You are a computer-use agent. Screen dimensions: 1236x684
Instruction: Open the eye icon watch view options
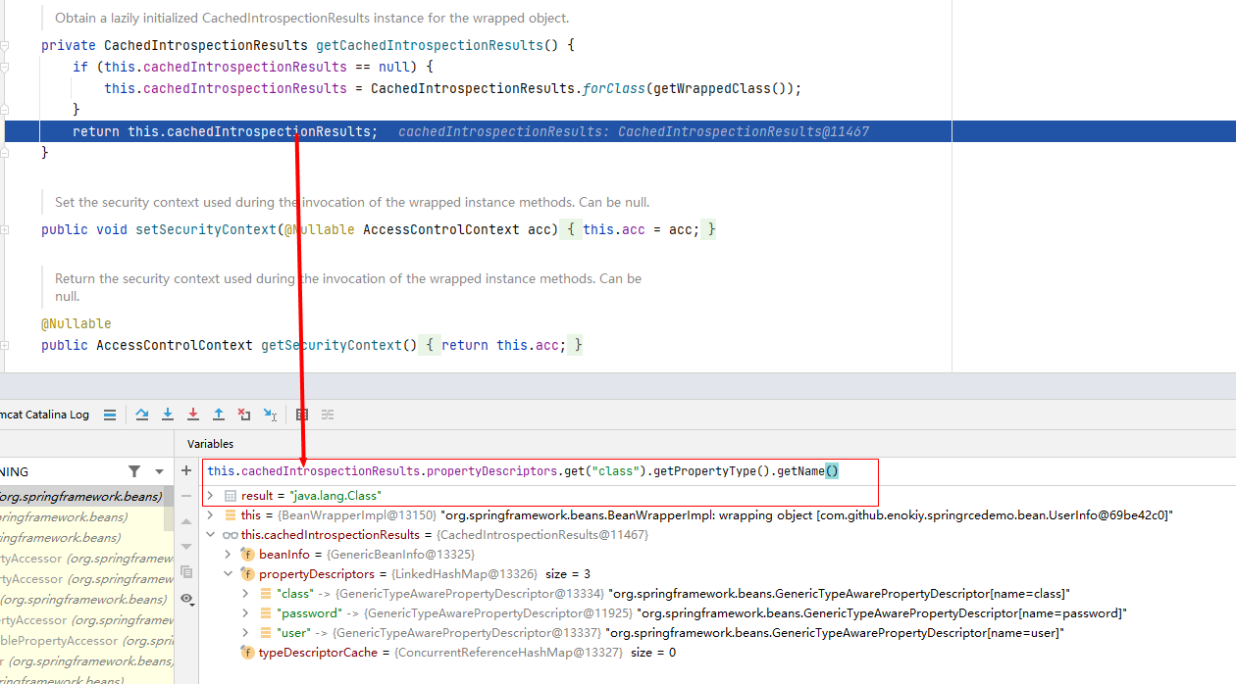click(186, 598)
